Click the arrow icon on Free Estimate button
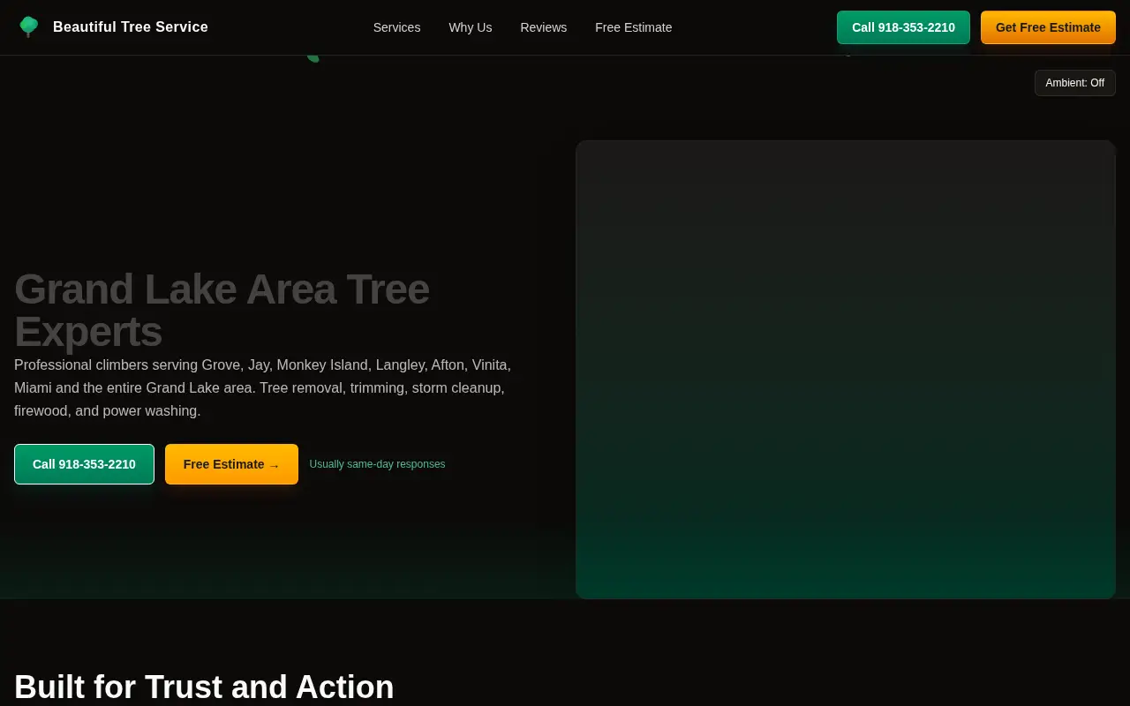 coord(274,464)
